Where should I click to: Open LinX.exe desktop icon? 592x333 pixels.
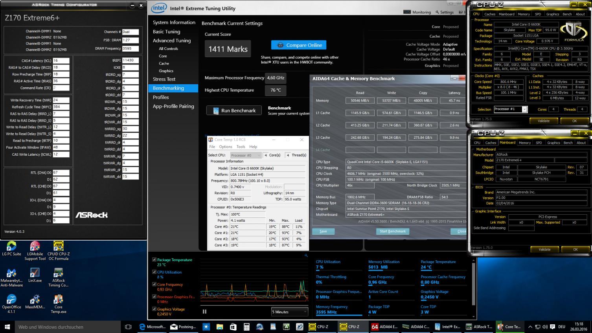35,275
